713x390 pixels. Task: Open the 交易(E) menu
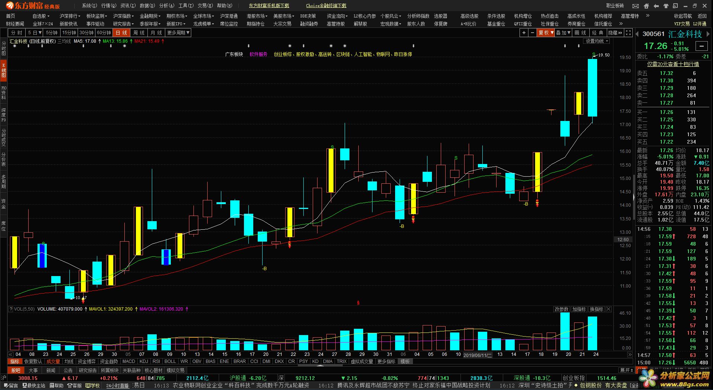(205, 6)
